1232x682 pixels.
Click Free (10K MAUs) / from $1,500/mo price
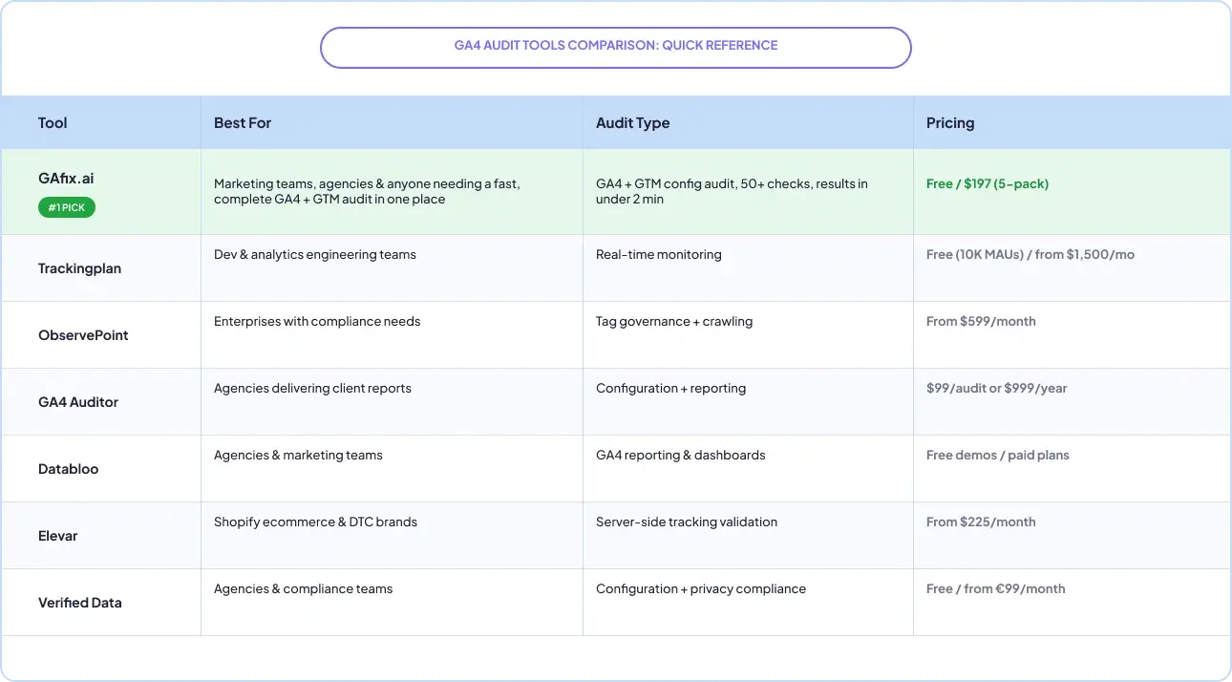coord(1030,254)
